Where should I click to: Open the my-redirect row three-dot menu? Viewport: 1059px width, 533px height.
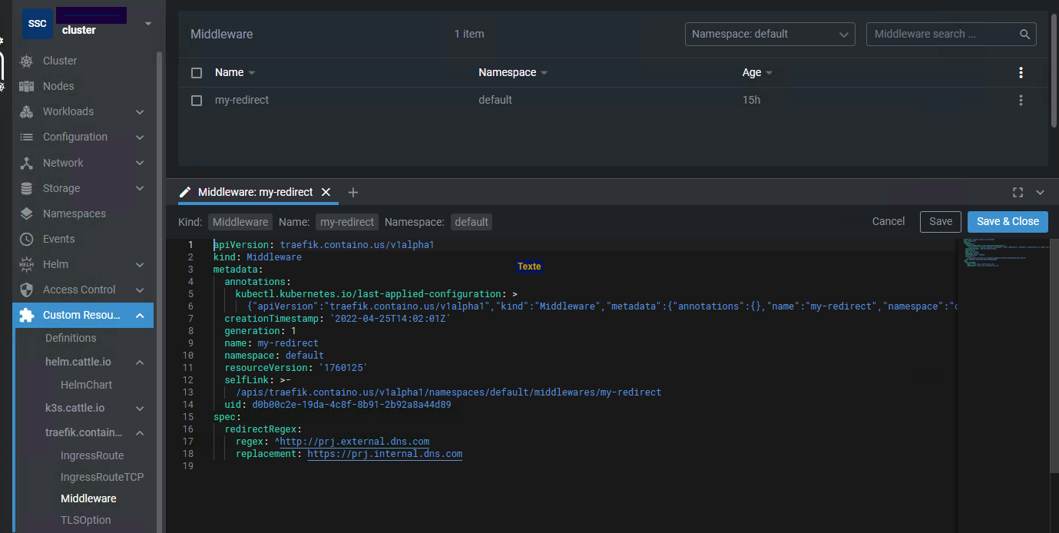coord(1021,100)
